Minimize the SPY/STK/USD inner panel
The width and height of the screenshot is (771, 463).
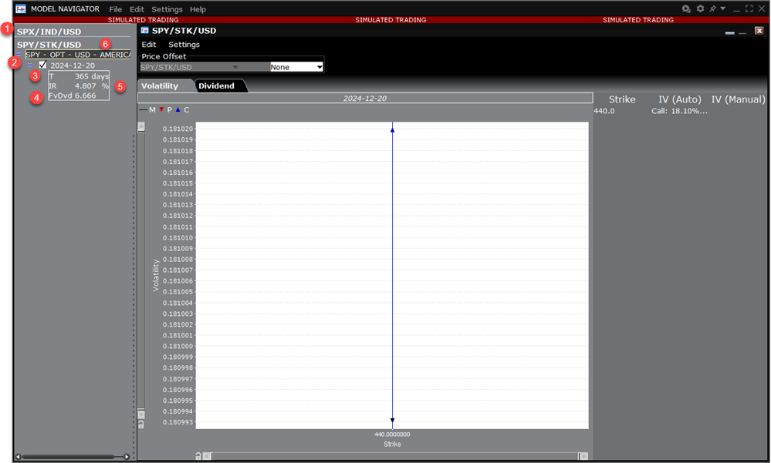pos(742,32)
